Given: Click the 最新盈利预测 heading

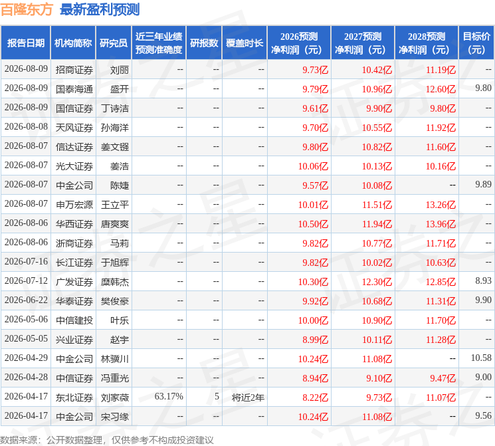Looking at the screenshot, I should pos(100,9).
